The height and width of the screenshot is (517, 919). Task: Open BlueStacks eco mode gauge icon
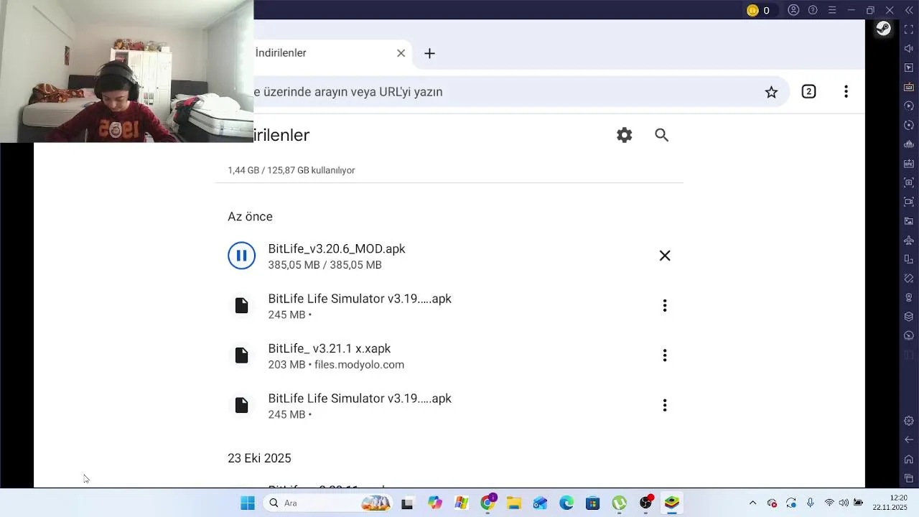[909, 336]
